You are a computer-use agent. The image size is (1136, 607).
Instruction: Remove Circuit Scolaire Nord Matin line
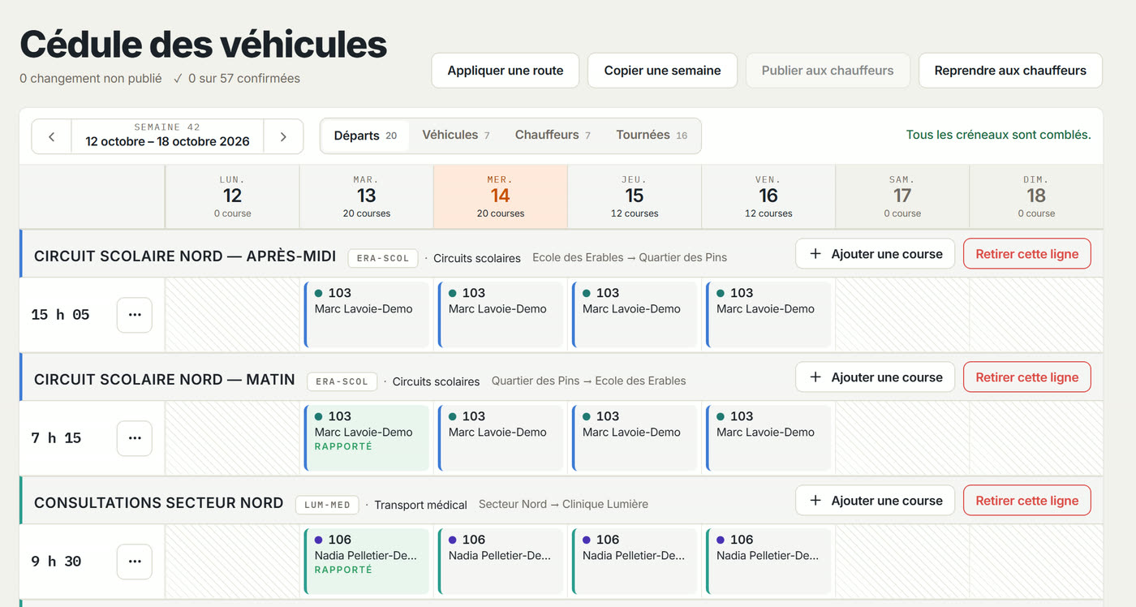(1027, 377)
